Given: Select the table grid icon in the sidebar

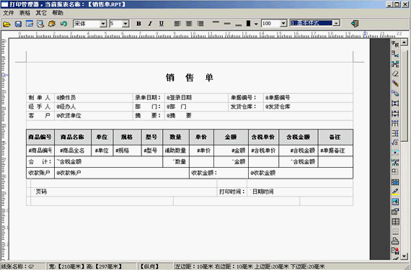Looking at the screenshot, I should [395, 222].
